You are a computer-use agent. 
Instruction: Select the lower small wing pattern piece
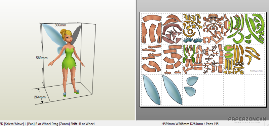coord(190,91)
